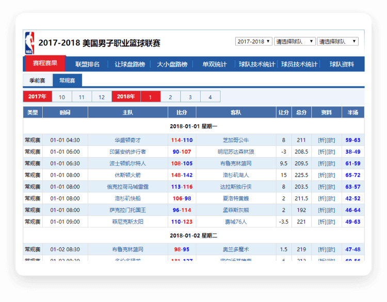The height and width of the screenshot is (302, 387).
Task: Open the 休斯顿火箭 team link
Action: point(127,175)
